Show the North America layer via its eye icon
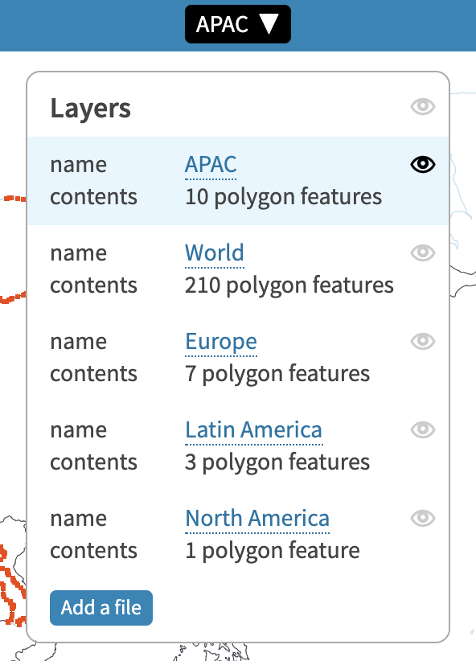Viewport: 476px width, 661px height. pos(422,518)
